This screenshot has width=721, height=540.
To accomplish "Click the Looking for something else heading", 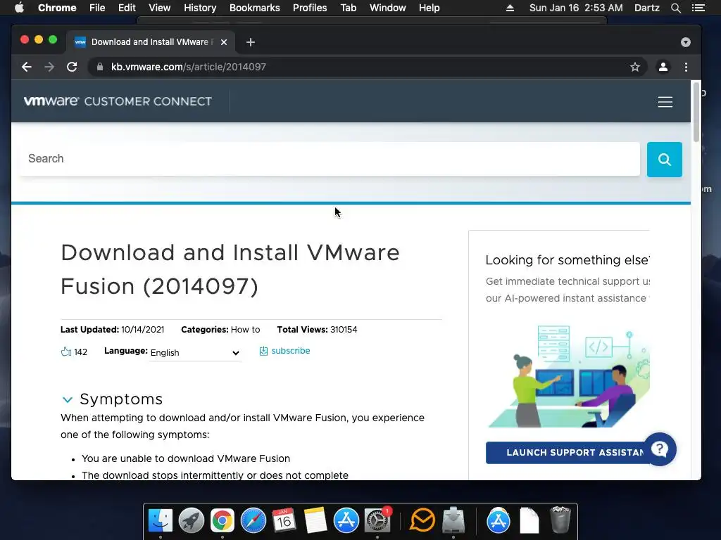I will pos(568,260).
